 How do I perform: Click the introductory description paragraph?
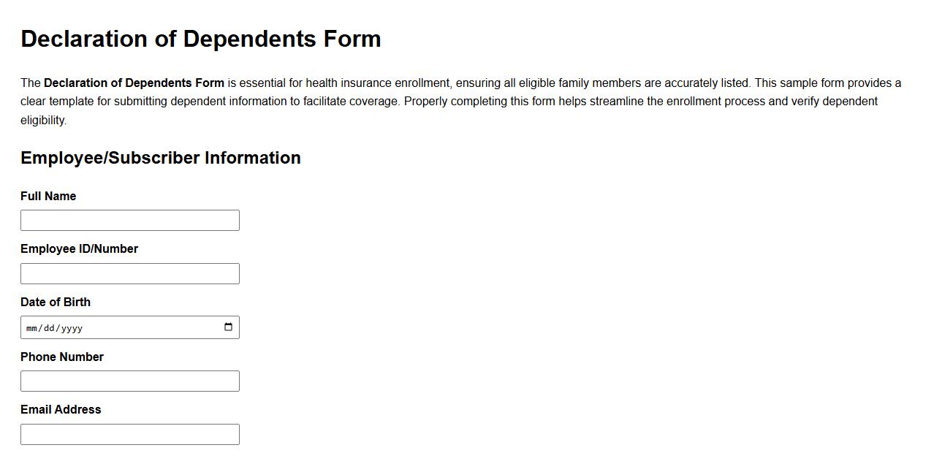point(438,101)
